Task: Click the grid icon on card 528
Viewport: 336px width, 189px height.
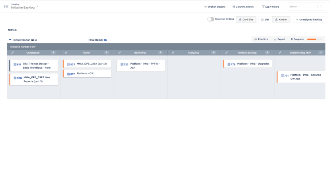Action: [x=15, y=78]
